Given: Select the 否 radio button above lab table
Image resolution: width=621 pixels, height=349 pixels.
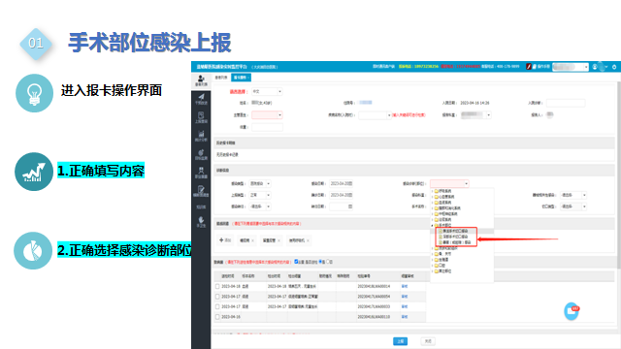Looking at the screenshot, I should [x=328, y=262].
